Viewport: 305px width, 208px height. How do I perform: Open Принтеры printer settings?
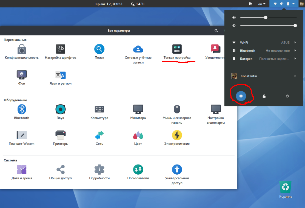tap(60, 137)
